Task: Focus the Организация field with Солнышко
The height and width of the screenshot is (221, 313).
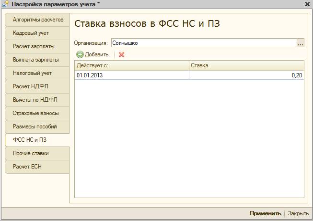Action: pyautogui.click(x=204, y=43)
